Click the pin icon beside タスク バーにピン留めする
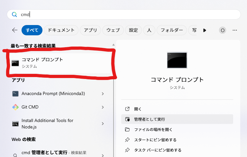Viewport: 247px width, 157px height. (127, 150)
